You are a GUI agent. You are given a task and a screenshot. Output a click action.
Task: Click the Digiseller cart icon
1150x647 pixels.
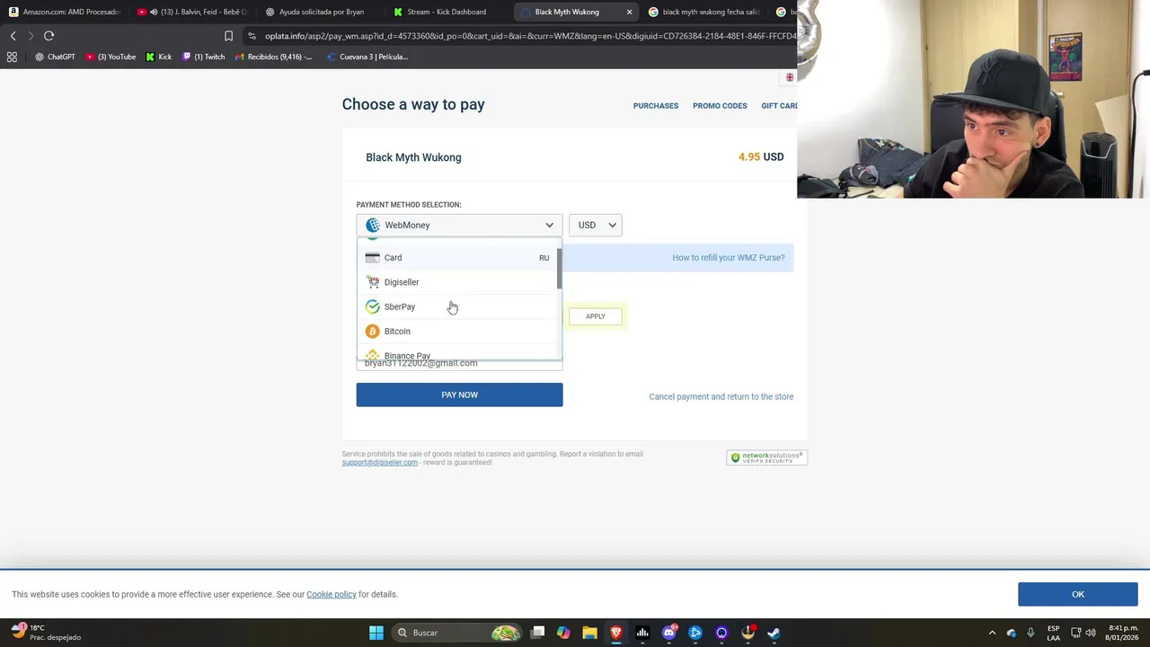click(373, 282)
